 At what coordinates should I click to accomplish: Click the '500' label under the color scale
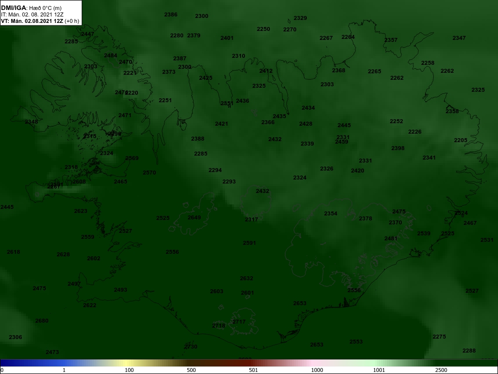point(192,370)
